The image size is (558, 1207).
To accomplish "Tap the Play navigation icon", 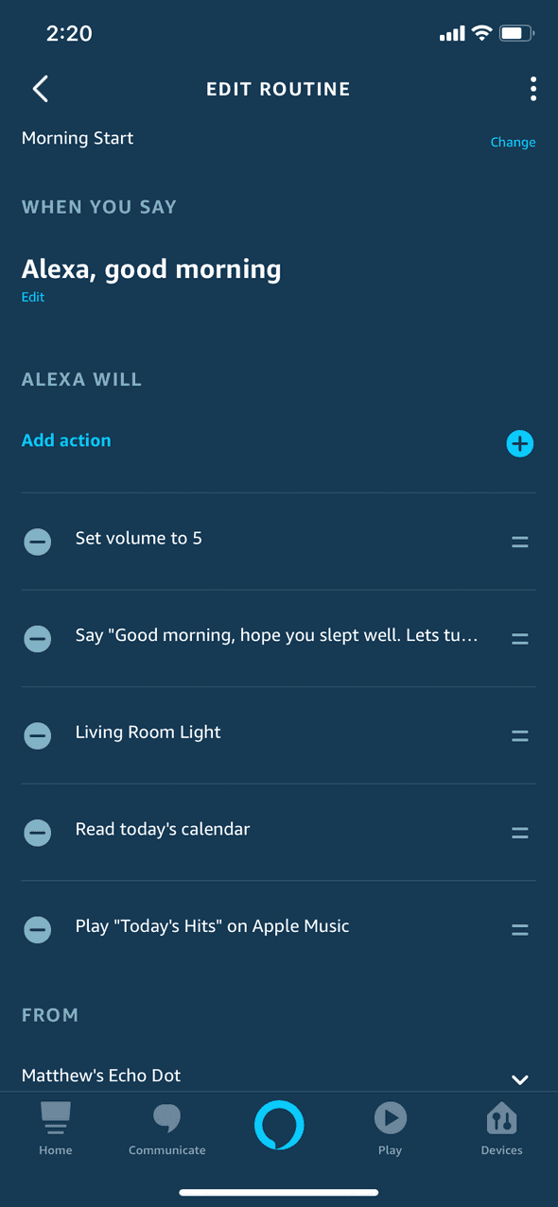I will (390, 1119).
